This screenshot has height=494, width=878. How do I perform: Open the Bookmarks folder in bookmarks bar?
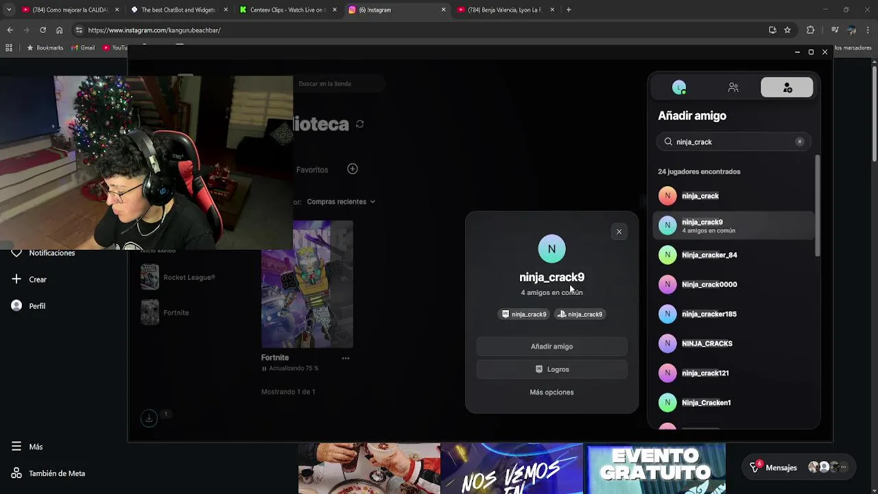click(x=45, y=48)
